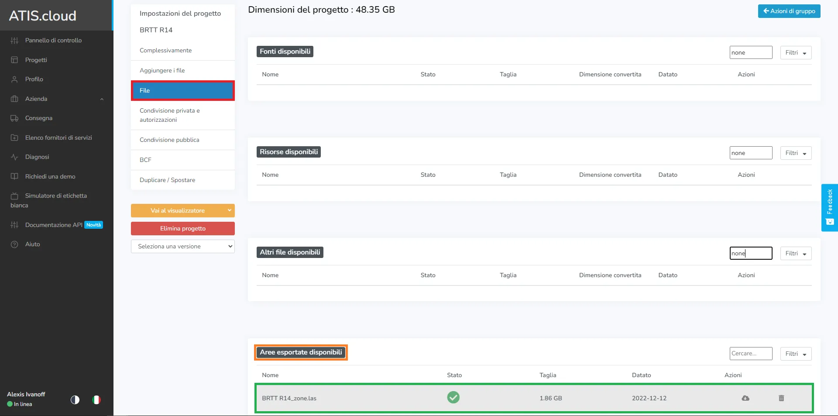
Task: Open the Condivisione pubblica tab
Action: coord(183,140)
